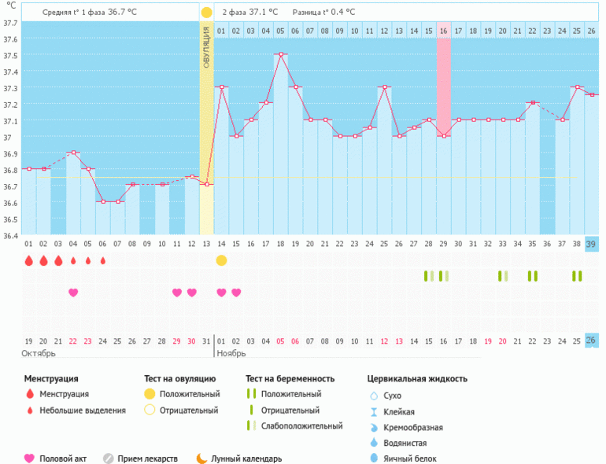Click the pregnancy test marker on cycle day 38
The height and width of the screenshot is (464, 606).
[x=577, y=276]
